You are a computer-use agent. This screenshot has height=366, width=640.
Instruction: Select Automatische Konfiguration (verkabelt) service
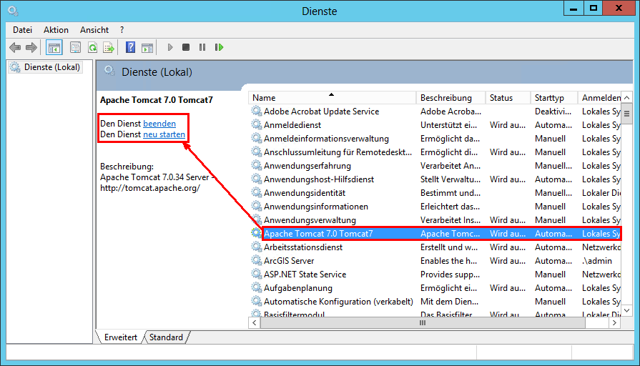pyautogui.click(x=338, y=302)
